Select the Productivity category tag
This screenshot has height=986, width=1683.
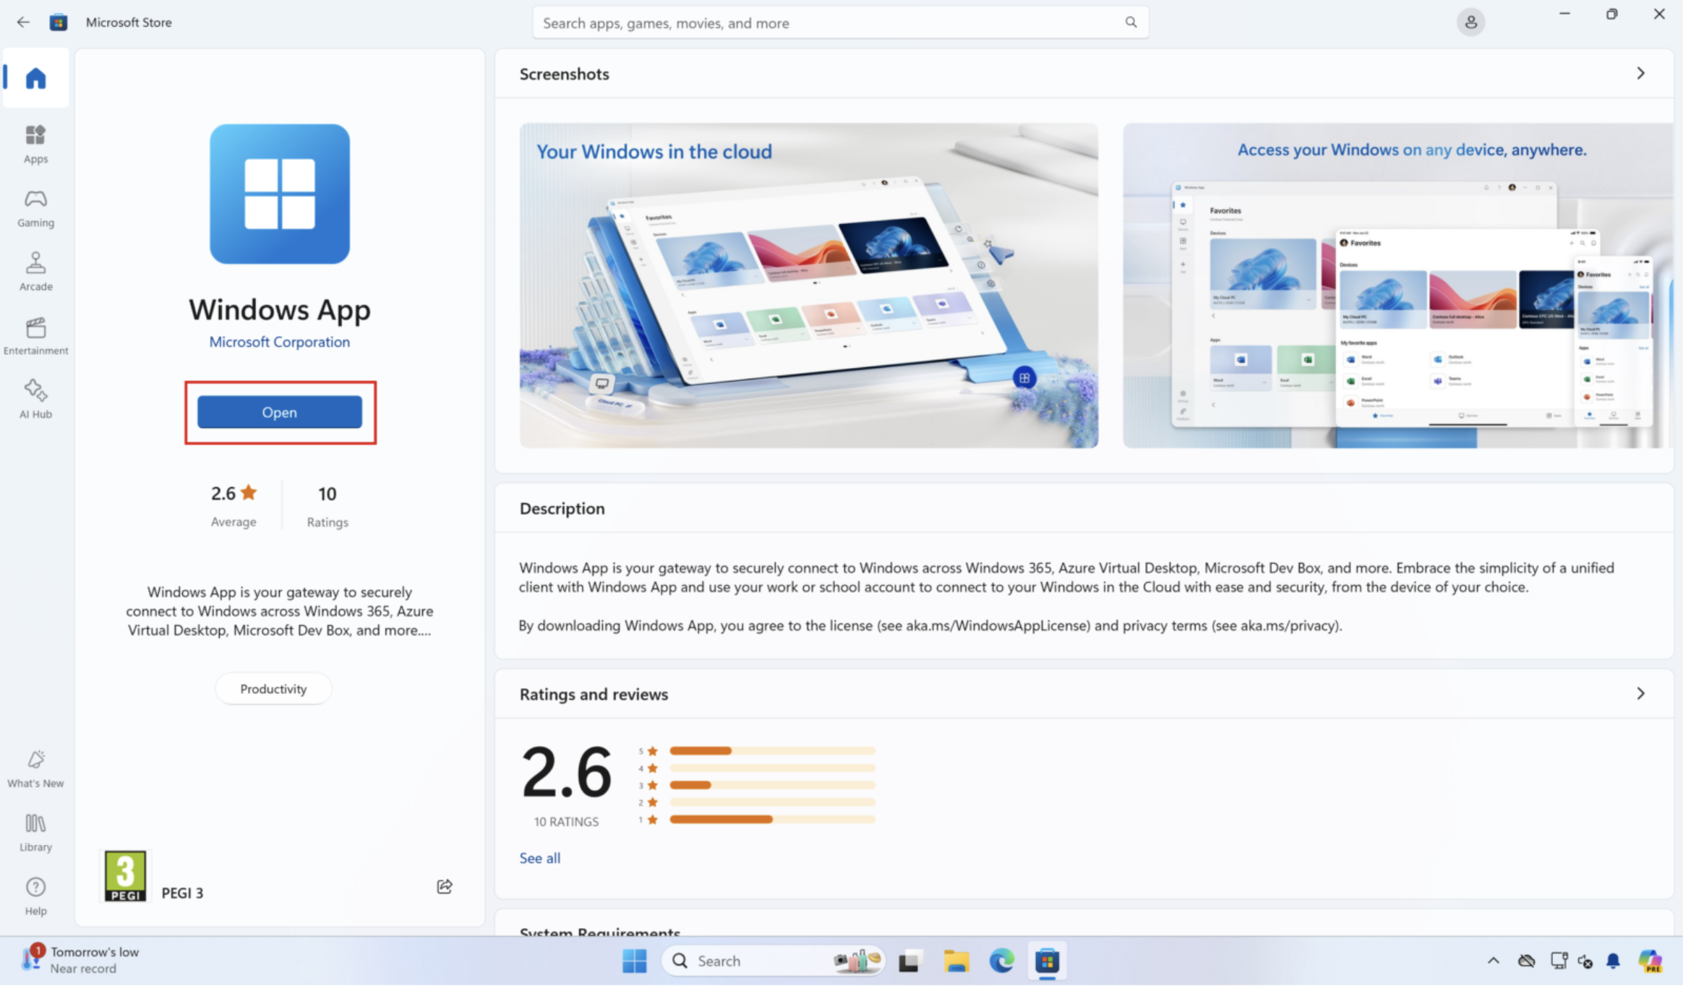(x=273, y=689)
